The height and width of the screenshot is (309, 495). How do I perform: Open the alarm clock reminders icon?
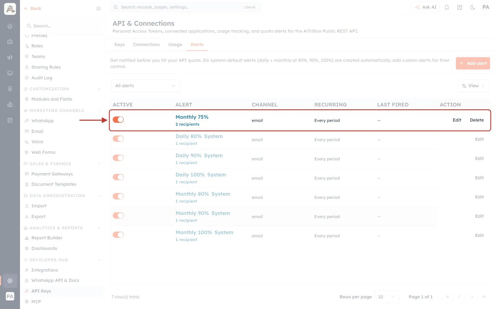(x=460, y=7)
